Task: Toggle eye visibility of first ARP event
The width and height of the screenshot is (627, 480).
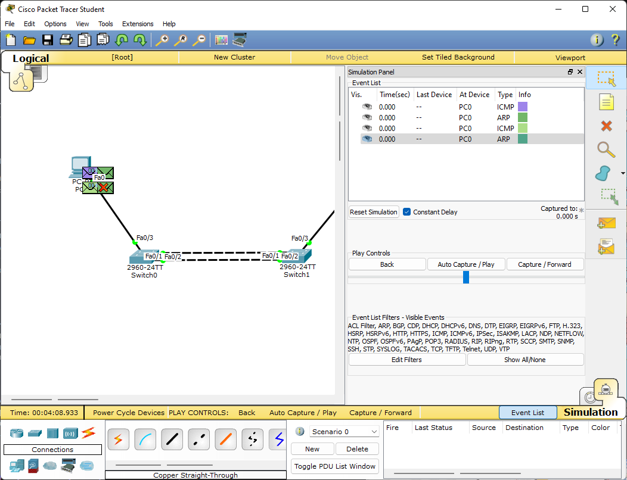Action: [x=367, y=117]
